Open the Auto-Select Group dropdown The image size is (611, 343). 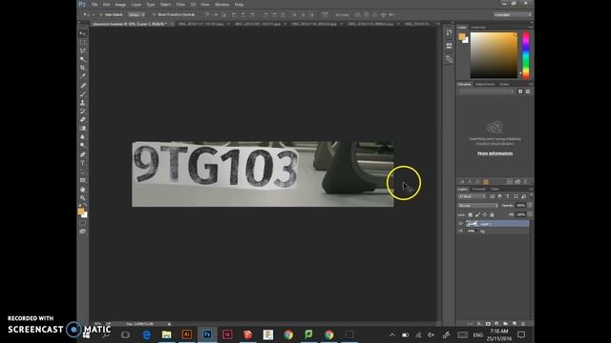coord(136,15)
